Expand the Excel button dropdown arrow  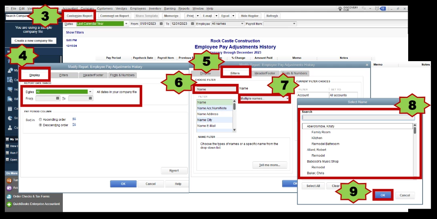point(233,16)
